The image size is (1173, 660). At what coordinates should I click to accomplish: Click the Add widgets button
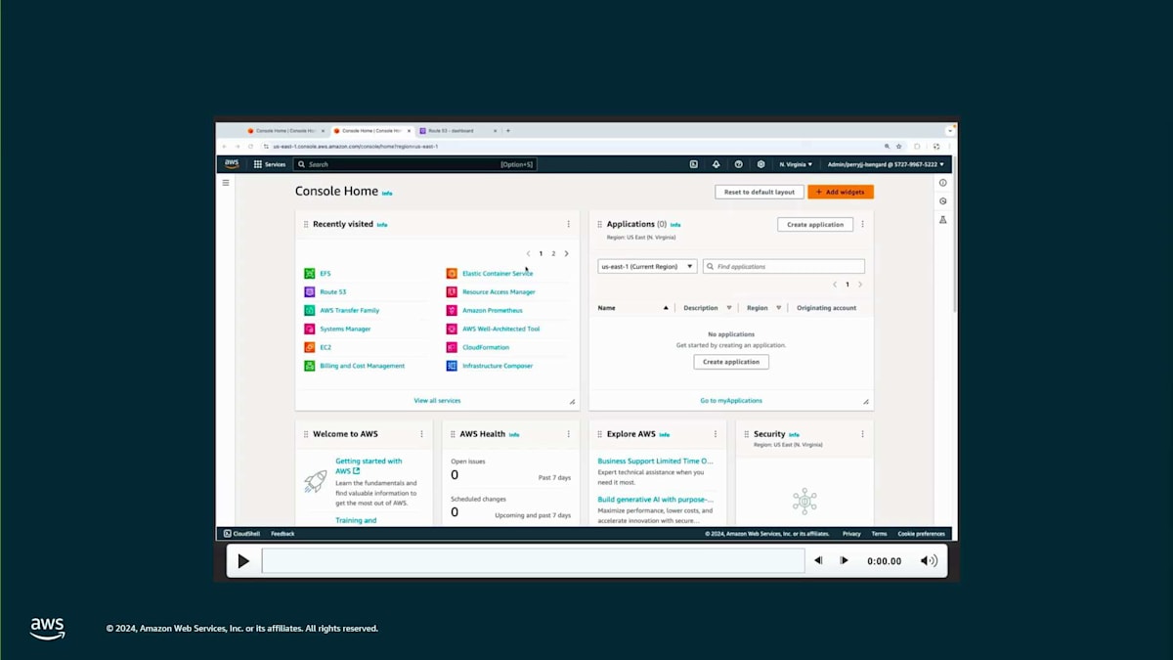841,193
